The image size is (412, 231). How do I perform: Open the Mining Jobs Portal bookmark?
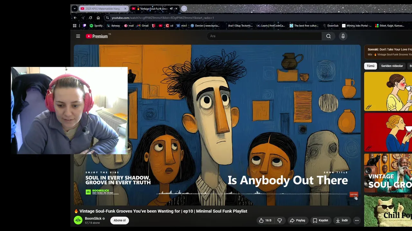tap(357, 26)
